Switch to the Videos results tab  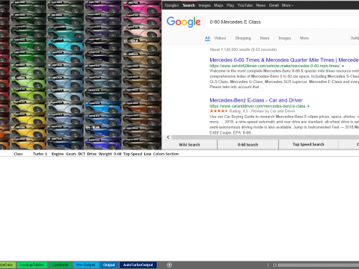(220, 38)
